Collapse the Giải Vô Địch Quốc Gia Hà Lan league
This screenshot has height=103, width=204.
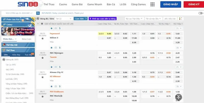point(38,24)
